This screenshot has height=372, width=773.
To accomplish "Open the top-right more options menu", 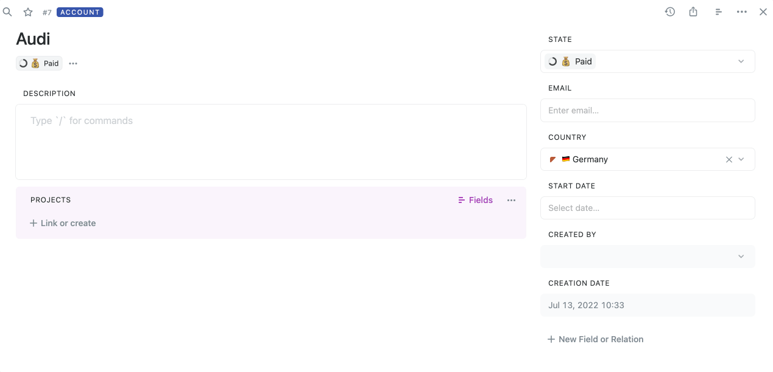I will 741,12.
